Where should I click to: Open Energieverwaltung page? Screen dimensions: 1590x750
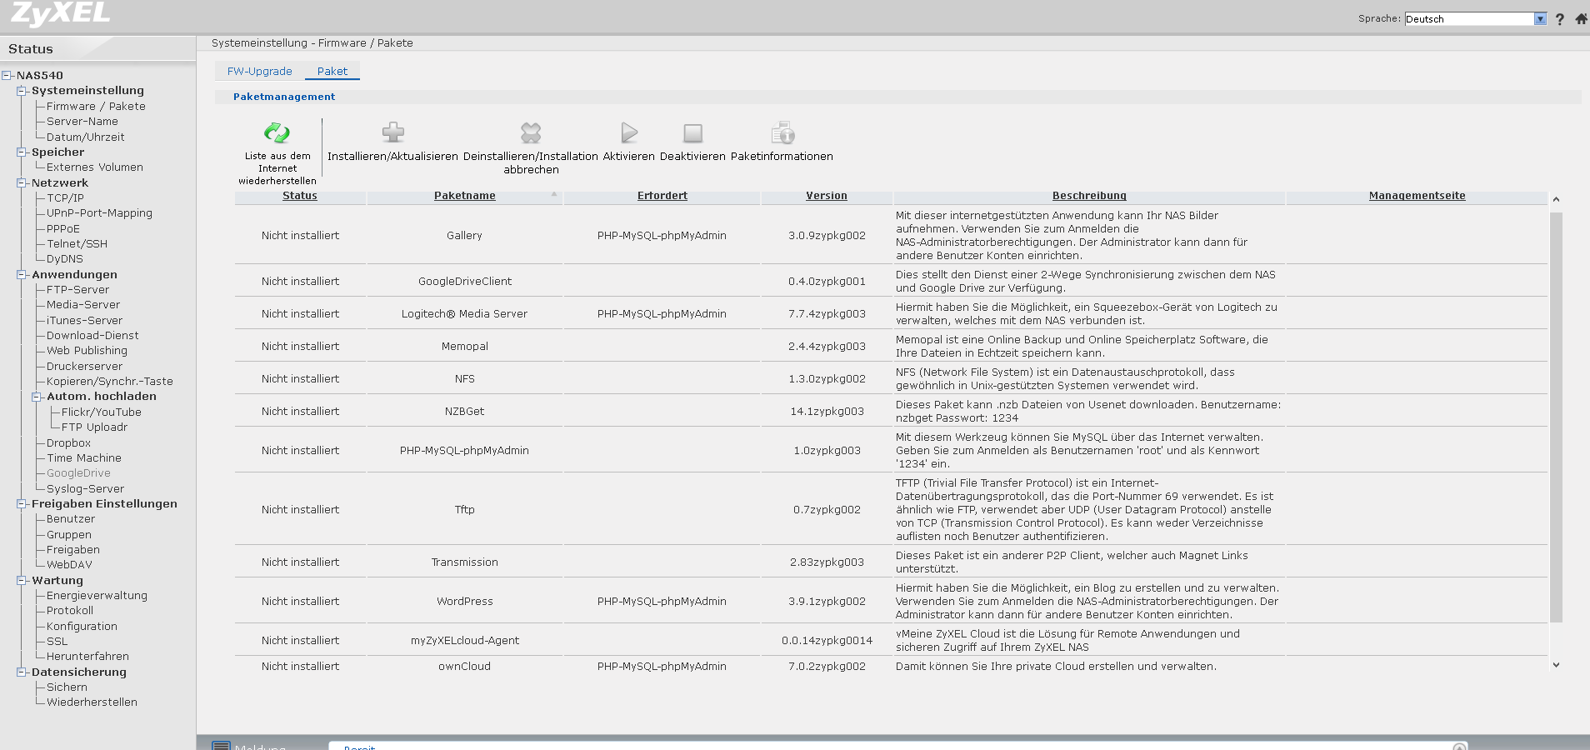[97, 595]
